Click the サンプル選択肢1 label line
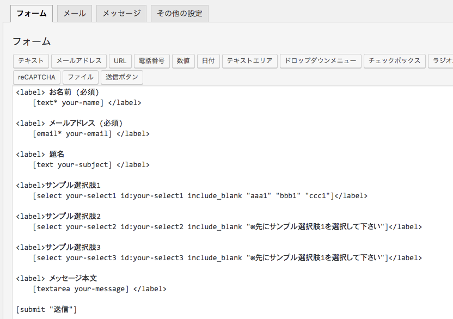The height and width of the screenshot is (319, 453). tap(58, 185)
